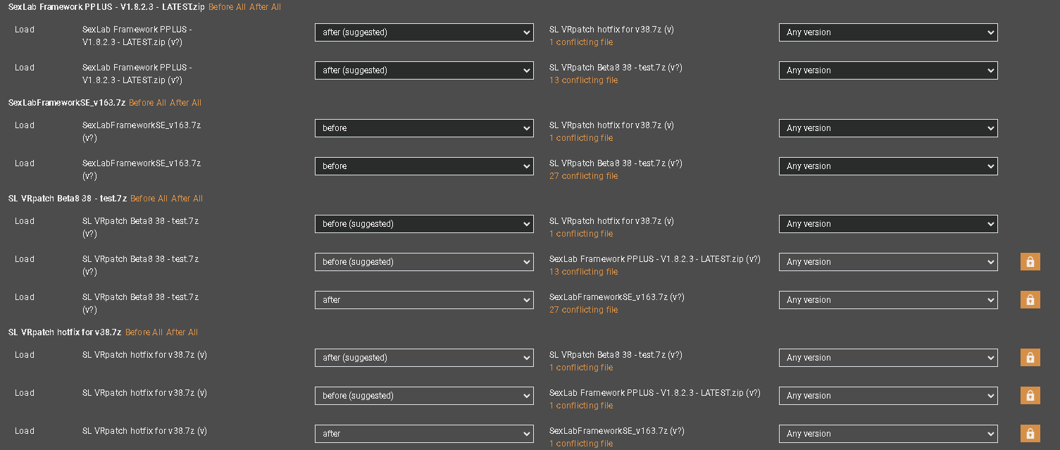This screenshot has width=1060, height=450.
Task: Click '27 conflicting files' in VRpatch Beta8 section
Action: point(584,310)
